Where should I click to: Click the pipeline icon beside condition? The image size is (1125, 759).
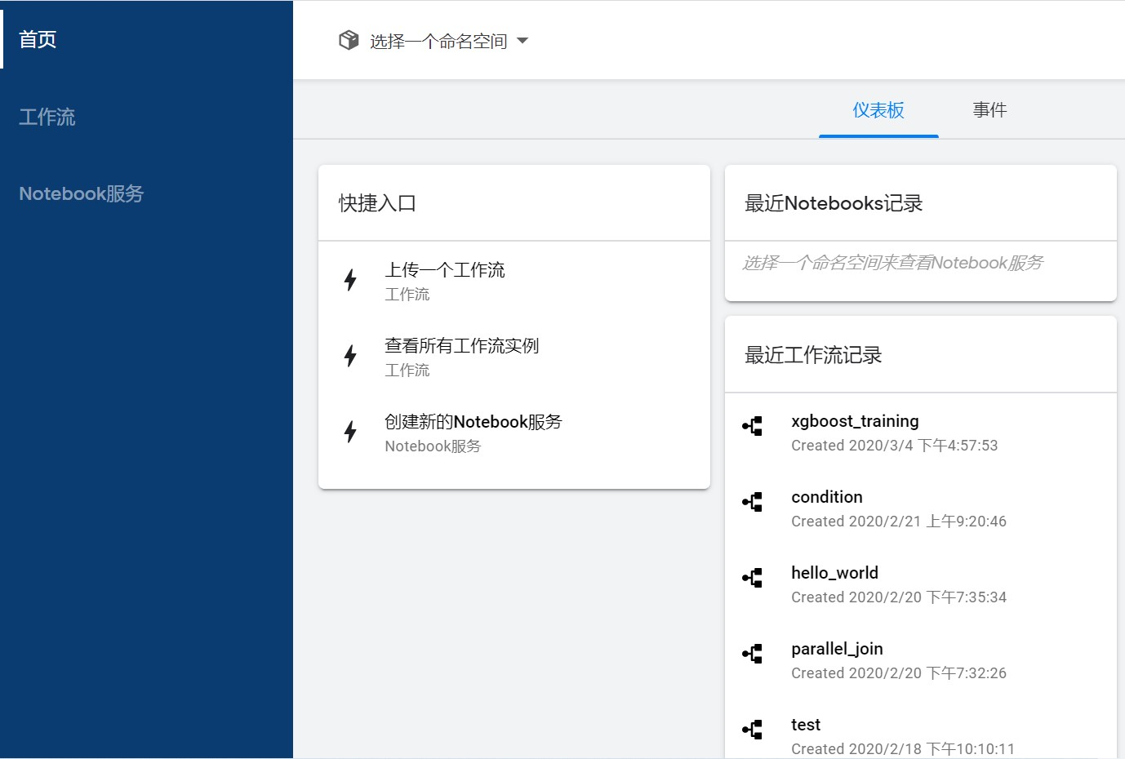coord(752,501)
